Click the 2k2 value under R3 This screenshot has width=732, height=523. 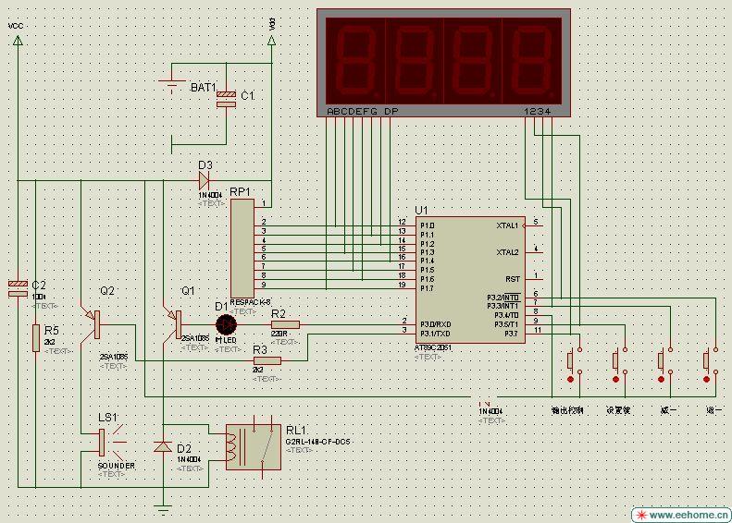pos(257,370)
